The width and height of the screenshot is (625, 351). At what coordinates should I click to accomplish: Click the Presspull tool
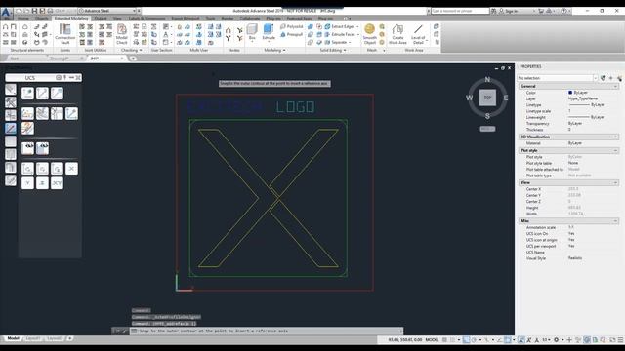click(x=291, y=35)
